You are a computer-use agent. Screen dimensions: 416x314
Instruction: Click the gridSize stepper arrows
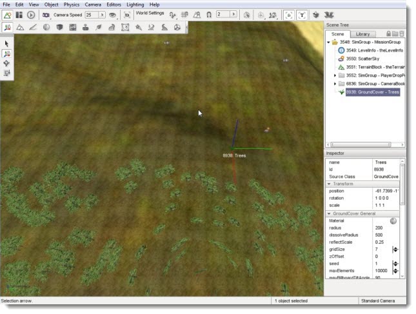pyautogui.click(x=396, y=249)
